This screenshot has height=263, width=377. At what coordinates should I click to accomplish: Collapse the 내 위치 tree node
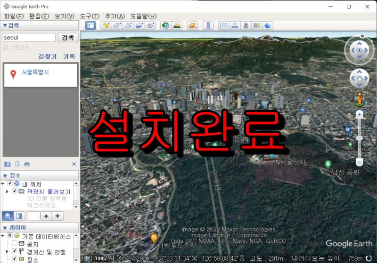tap(3, 183)
